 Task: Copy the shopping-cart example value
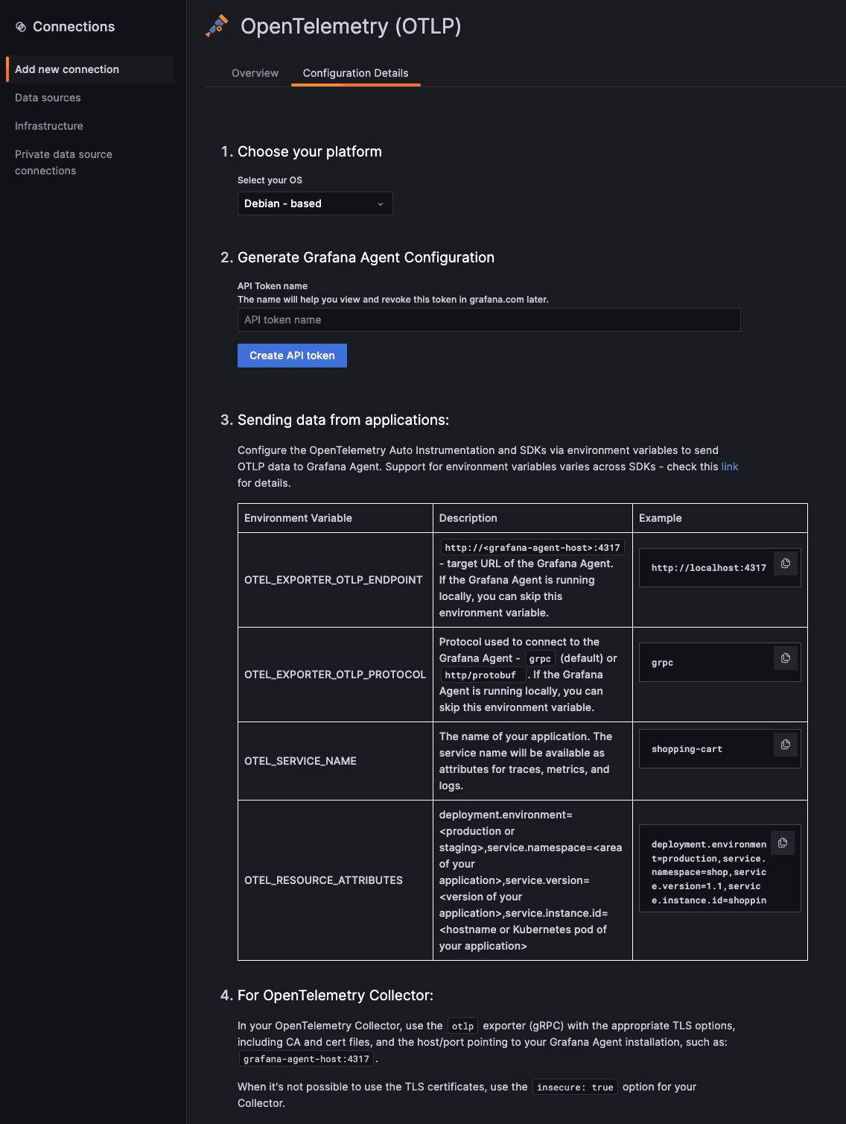point(785,745)
